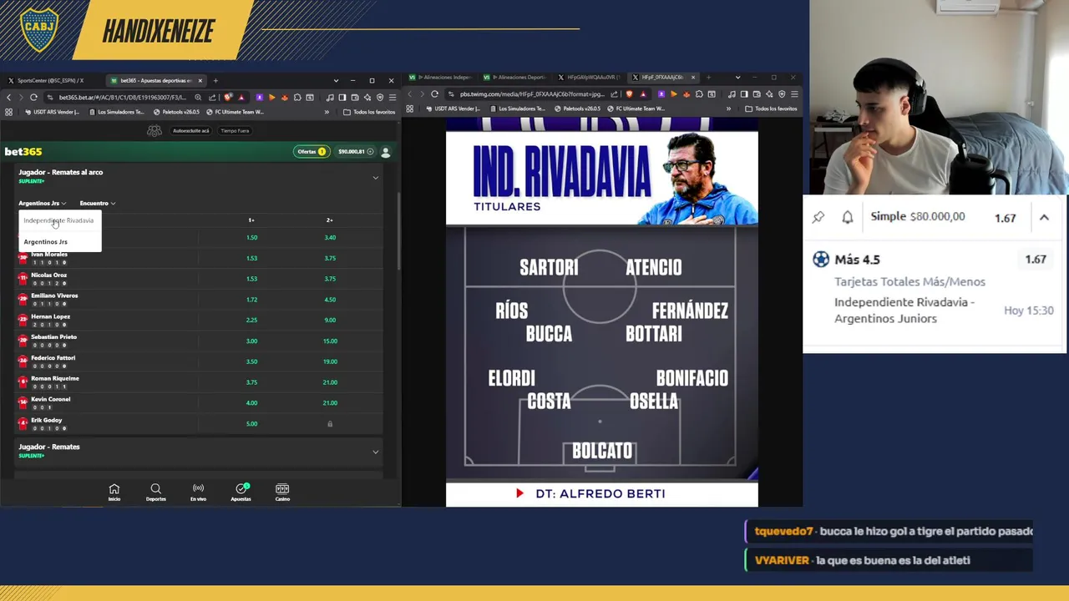The width and height of the screenshot is (1069, 601).
Task: Reload the pbs.twimg.com image page
Action: click(434, 94)
